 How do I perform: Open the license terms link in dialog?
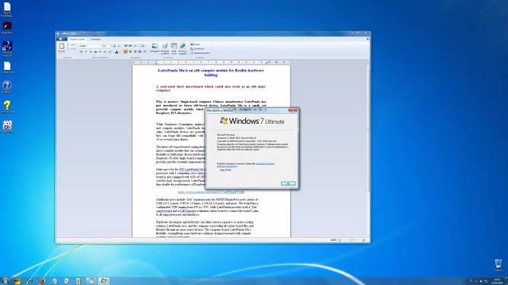point(265,163)
